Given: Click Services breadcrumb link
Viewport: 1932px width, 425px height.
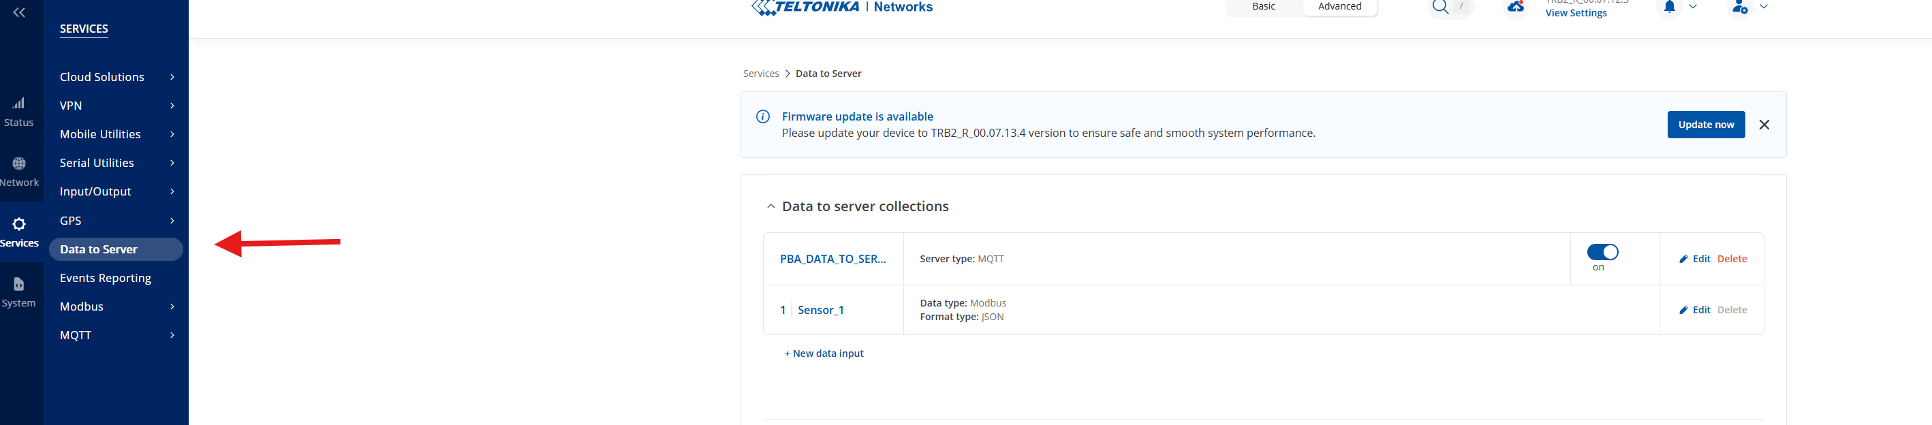Looking at the screenshot, I should (760, 74).
